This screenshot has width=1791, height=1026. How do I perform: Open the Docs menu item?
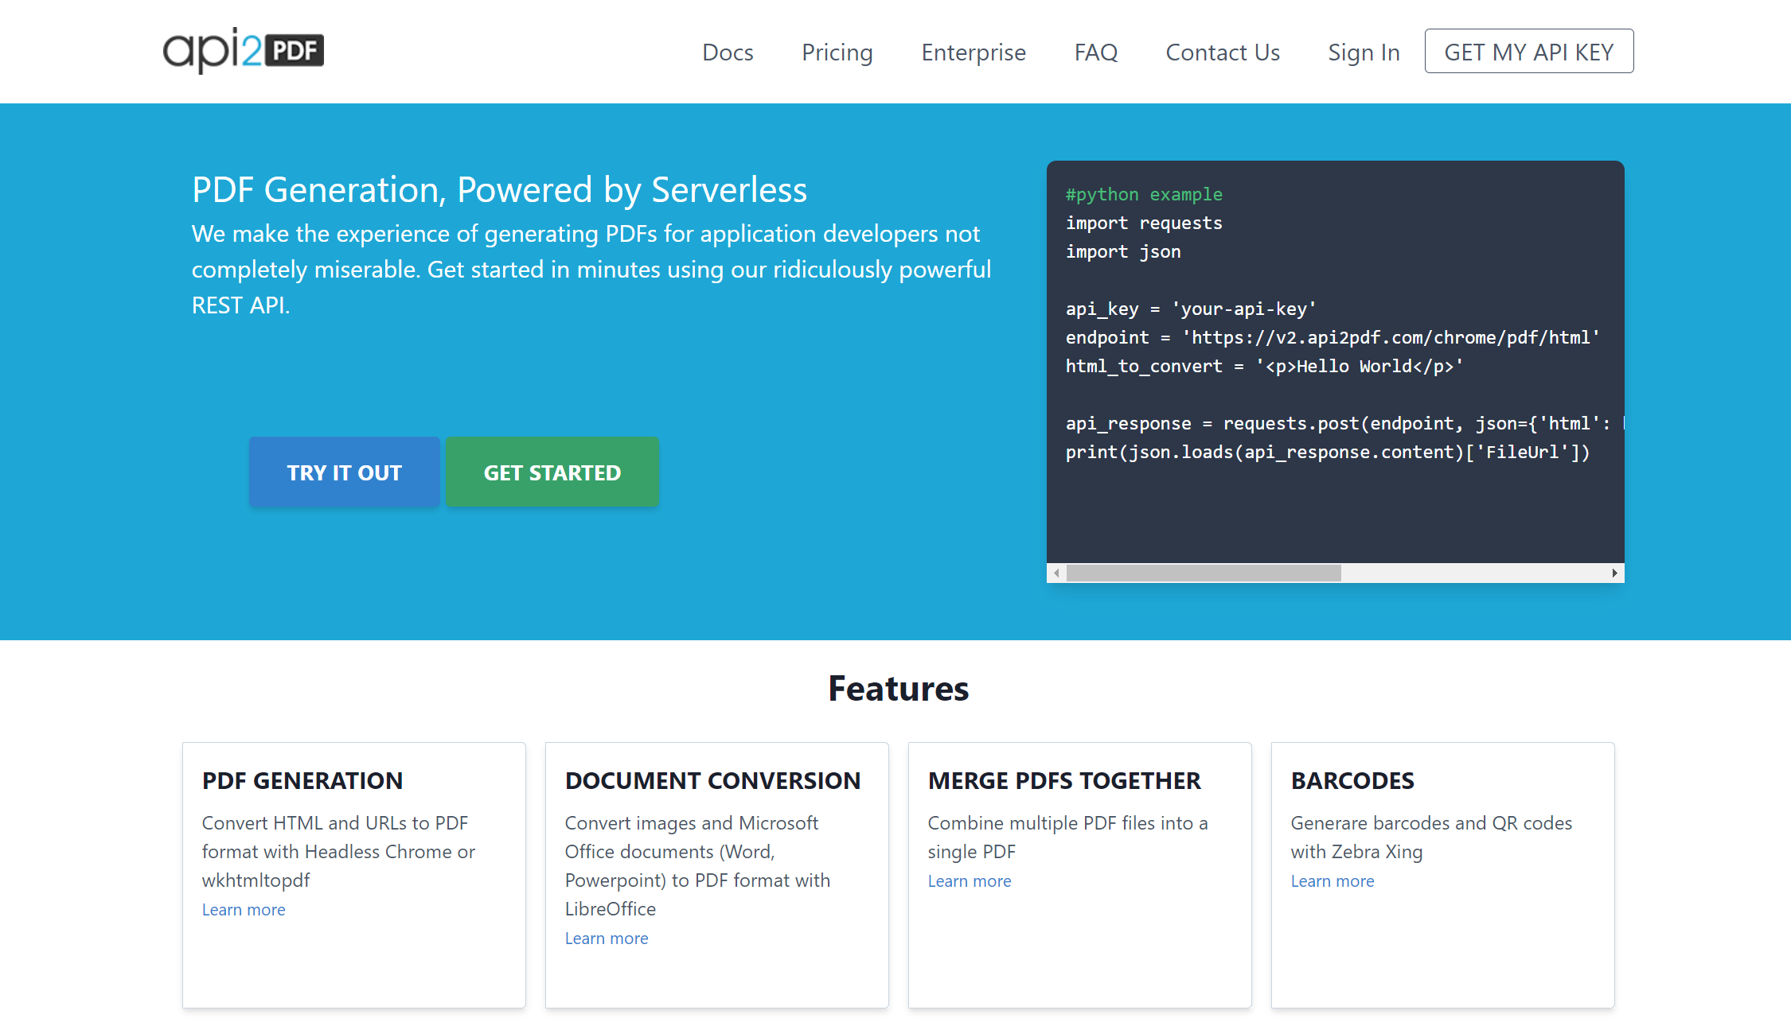click(728, 52)
